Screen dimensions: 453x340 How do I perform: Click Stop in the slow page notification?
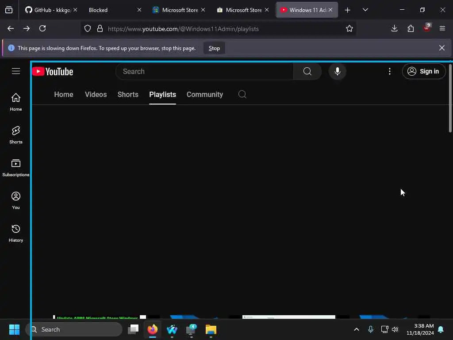[214, 48]
